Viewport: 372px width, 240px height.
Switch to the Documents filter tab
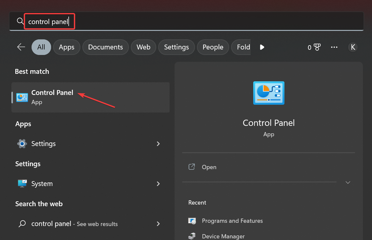[x=105, y=47]
